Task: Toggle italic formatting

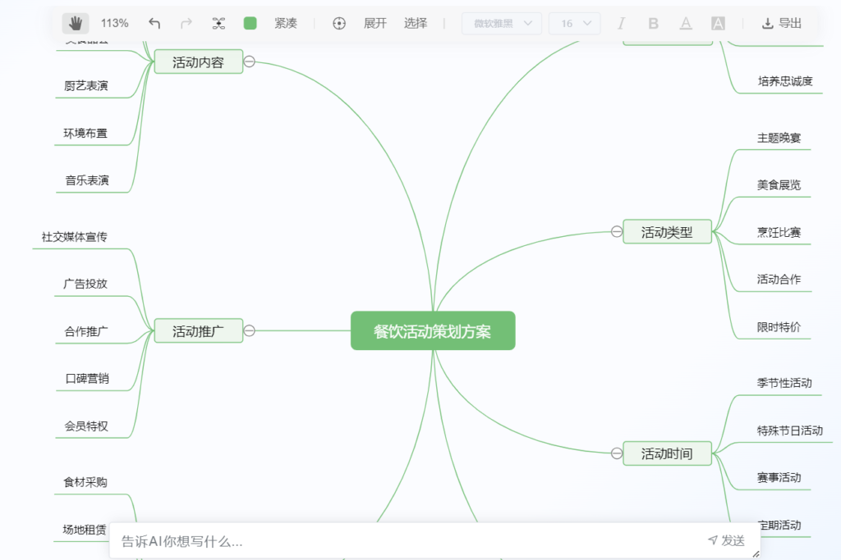Action: [x=621, y=23]
